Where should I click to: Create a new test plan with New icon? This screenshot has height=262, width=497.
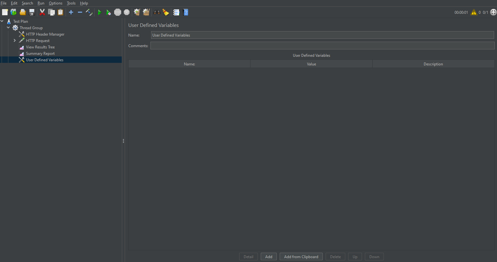pos(5,12)
